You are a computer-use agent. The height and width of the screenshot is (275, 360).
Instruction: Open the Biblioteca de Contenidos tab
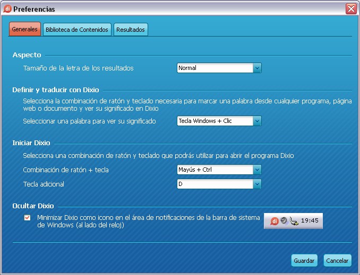pos(77,30)
